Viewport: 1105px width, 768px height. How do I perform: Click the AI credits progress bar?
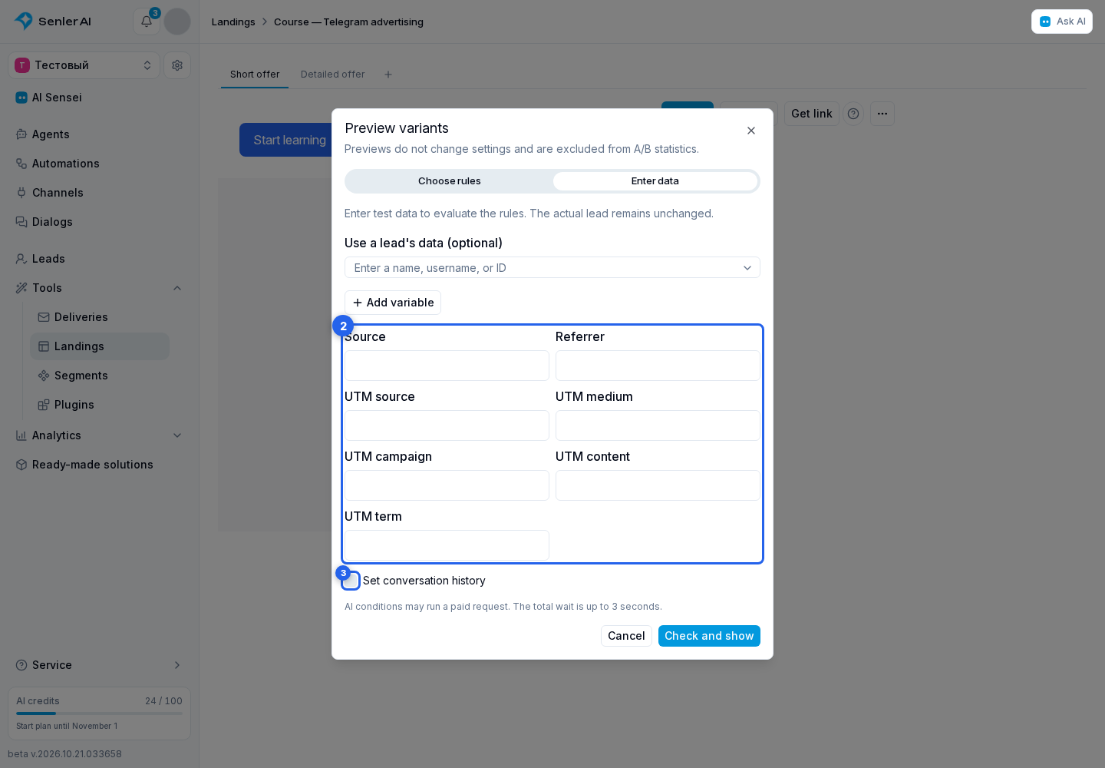click(99, 713)
